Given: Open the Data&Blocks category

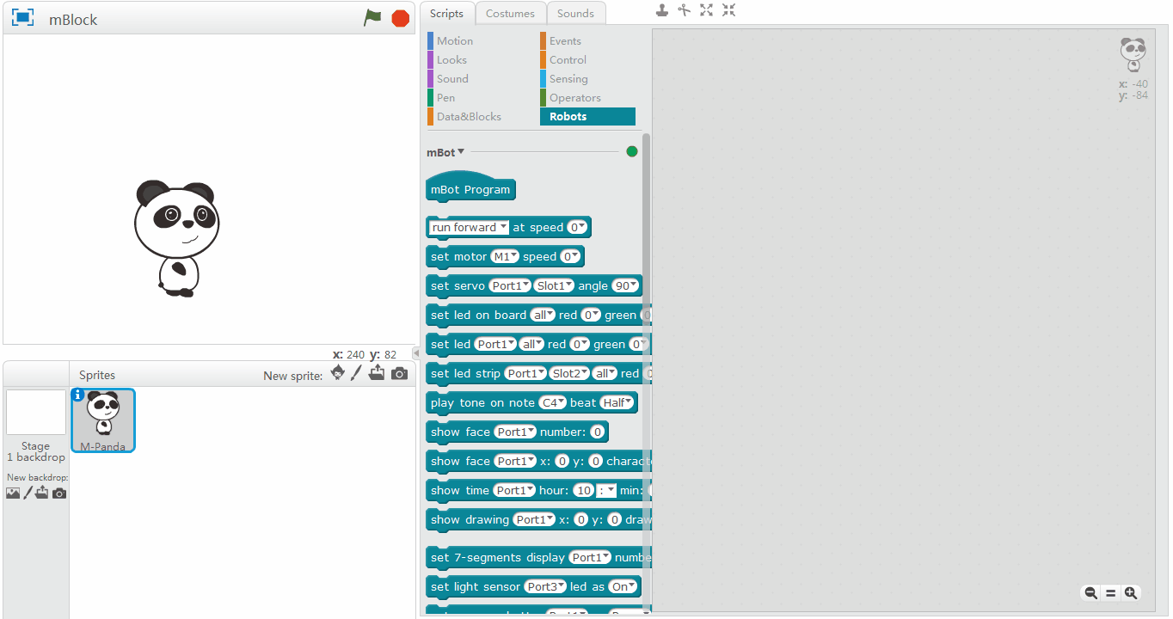Looking at the screenshot, I should pyautogui.click(x=469, y=116).
